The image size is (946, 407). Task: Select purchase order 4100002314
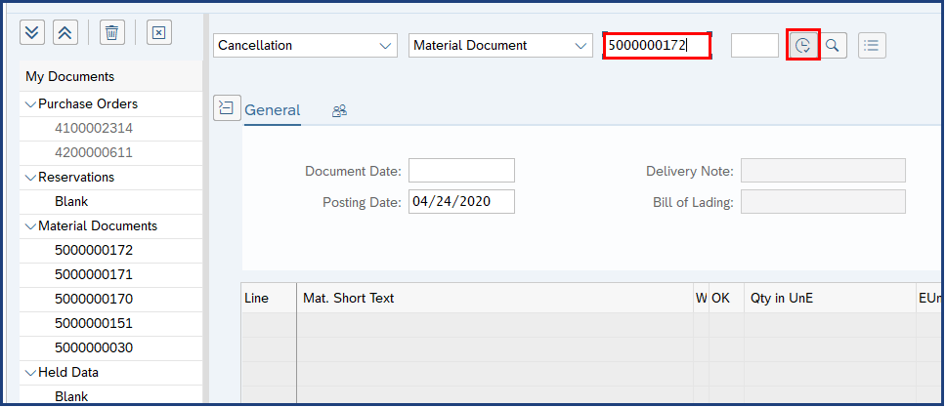(94, 128)
